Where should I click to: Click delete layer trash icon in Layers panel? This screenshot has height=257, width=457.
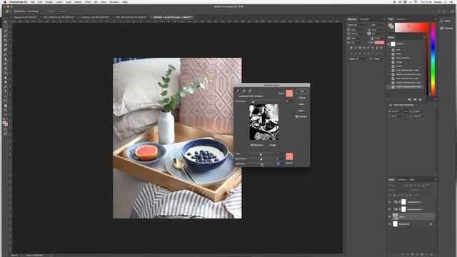tap(431, 254)
